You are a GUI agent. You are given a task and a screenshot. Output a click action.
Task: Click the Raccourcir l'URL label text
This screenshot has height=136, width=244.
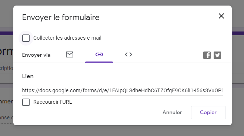coord(53,102)
